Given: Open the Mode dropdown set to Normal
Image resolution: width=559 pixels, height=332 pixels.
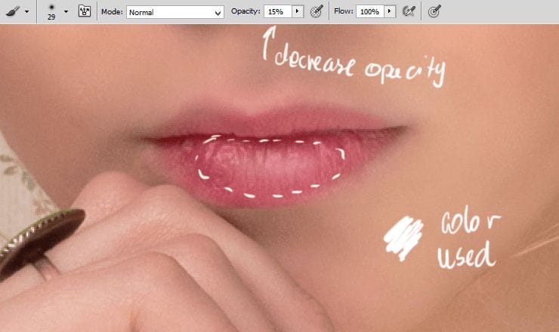Looking at the screenshot, I should 175,12.
